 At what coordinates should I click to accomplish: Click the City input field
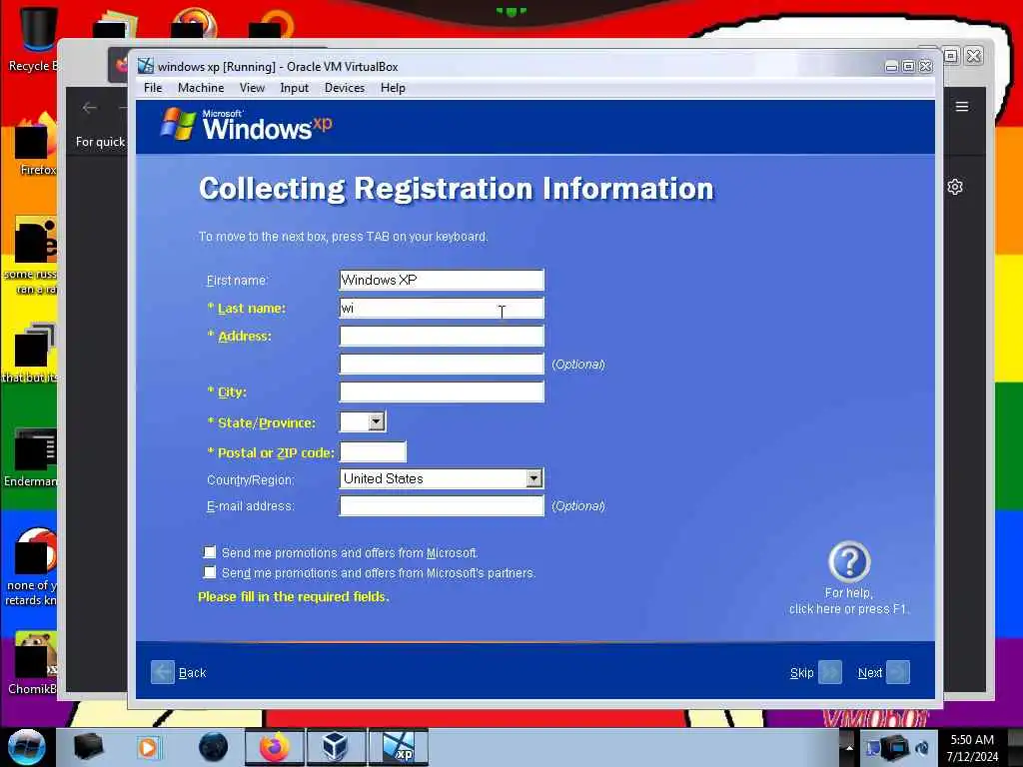(442, 391)
